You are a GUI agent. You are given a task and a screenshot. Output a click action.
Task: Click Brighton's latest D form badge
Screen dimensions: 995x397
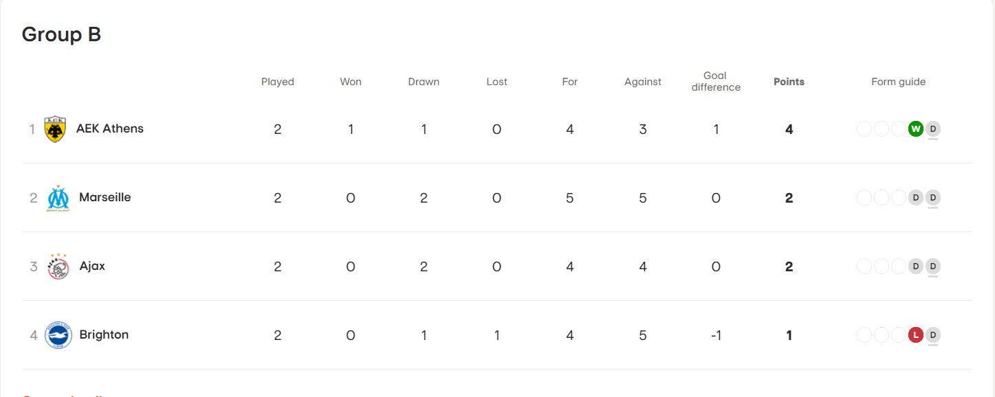[x=932, y=335]
